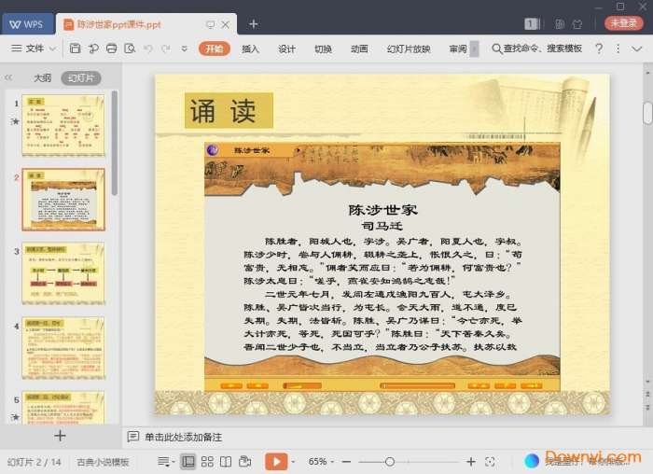Switch to slide sorter view icon

(207, 461)
